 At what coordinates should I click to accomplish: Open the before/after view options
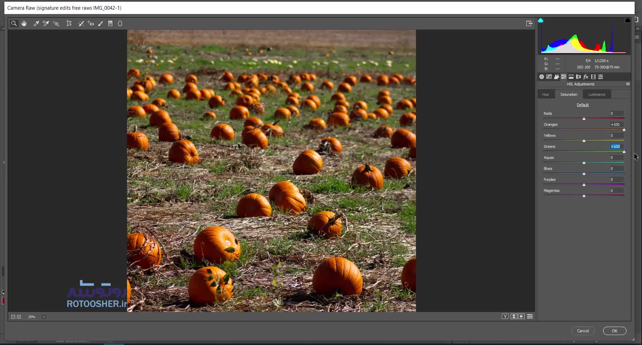(x=505, y=316)
